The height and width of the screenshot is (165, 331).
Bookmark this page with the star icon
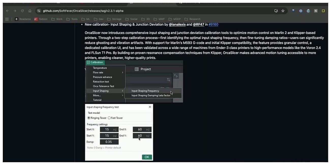pos(283,11)
